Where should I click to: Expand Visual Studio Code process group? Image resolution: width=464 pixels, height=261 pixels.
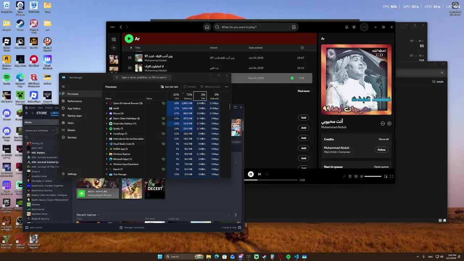click(x=107, y=144)
